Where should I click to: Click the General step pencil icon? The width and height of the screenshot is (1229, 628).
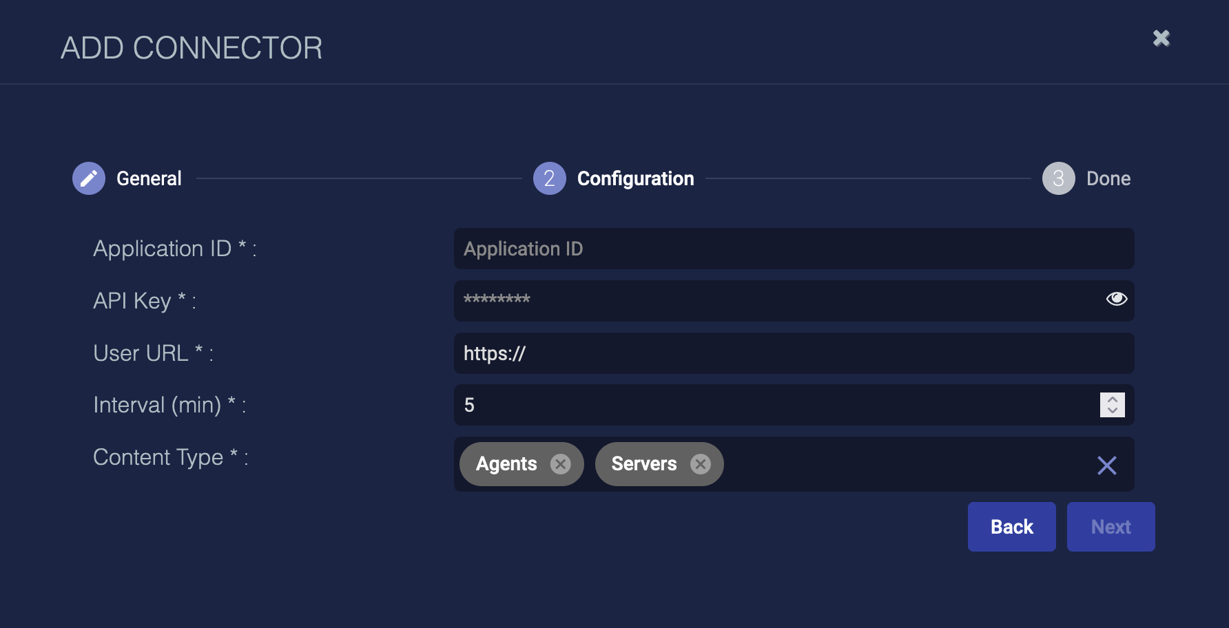pyautogui.click(x=89, y=179)
